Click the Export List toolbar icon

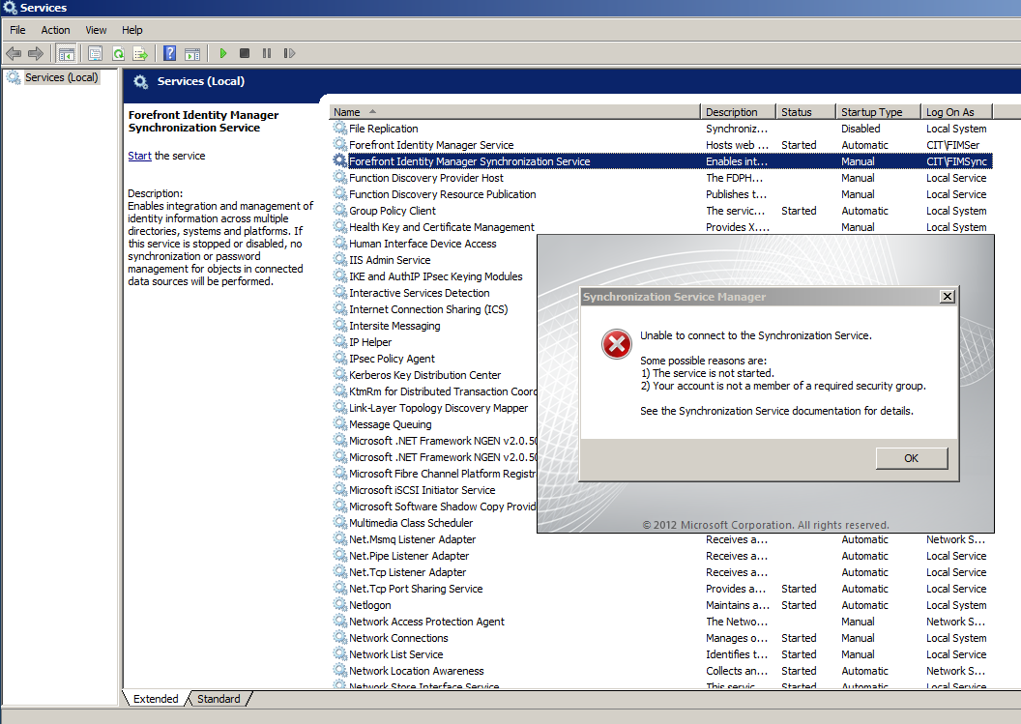click(140, 54)
